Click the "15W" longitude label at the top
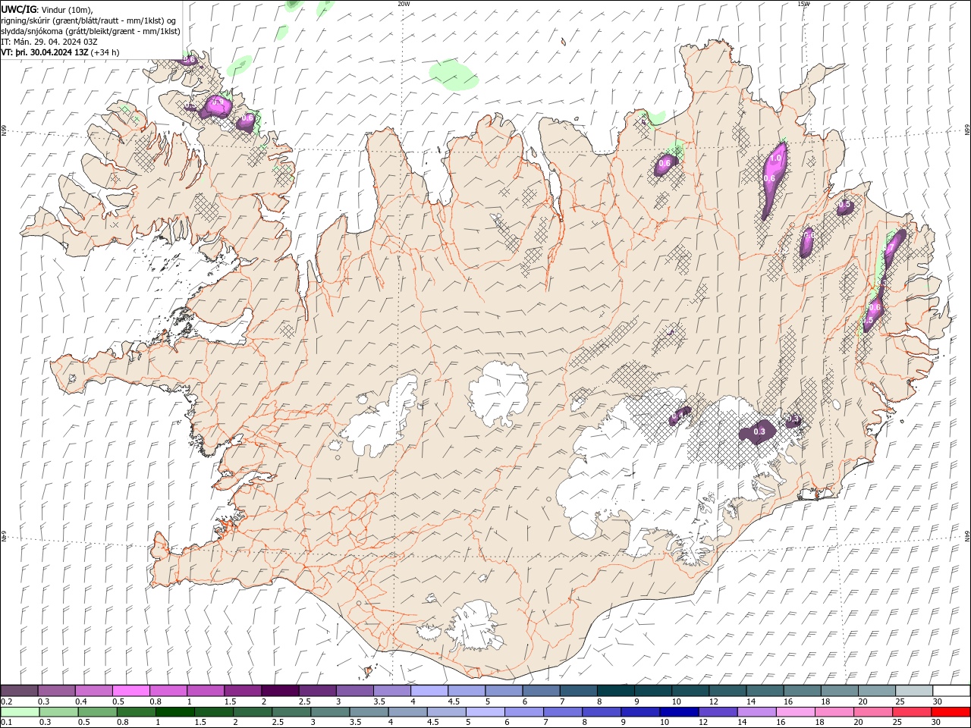This screenshot has width=971, height=728. pyautogui.click(x=803, y=4)
